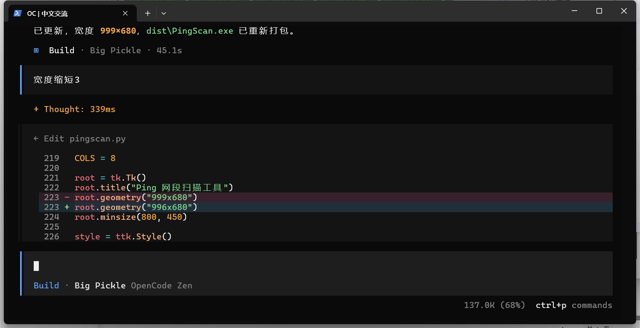Click the 999×680 value in update message
The width and height of the screenshot is (640, 328).
[118, 31]
